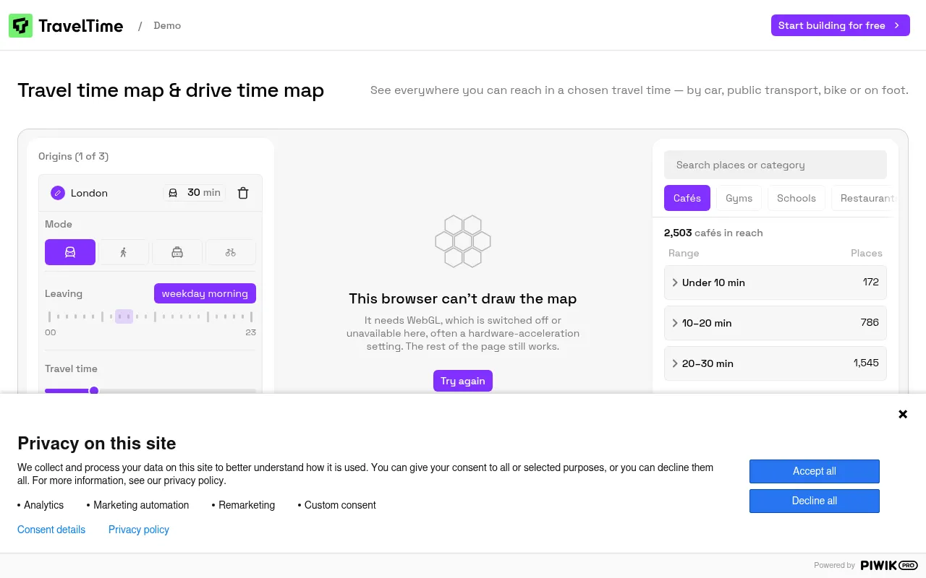Click the 30 min badge beside London
This screenshot has width=926, height=578.
(194, 193)
